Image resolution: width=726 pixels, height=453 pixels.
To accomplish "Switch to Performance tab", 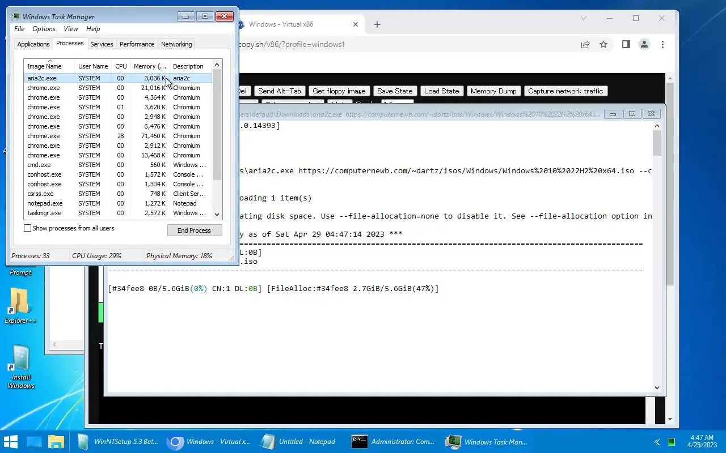I will pos(137,44).
